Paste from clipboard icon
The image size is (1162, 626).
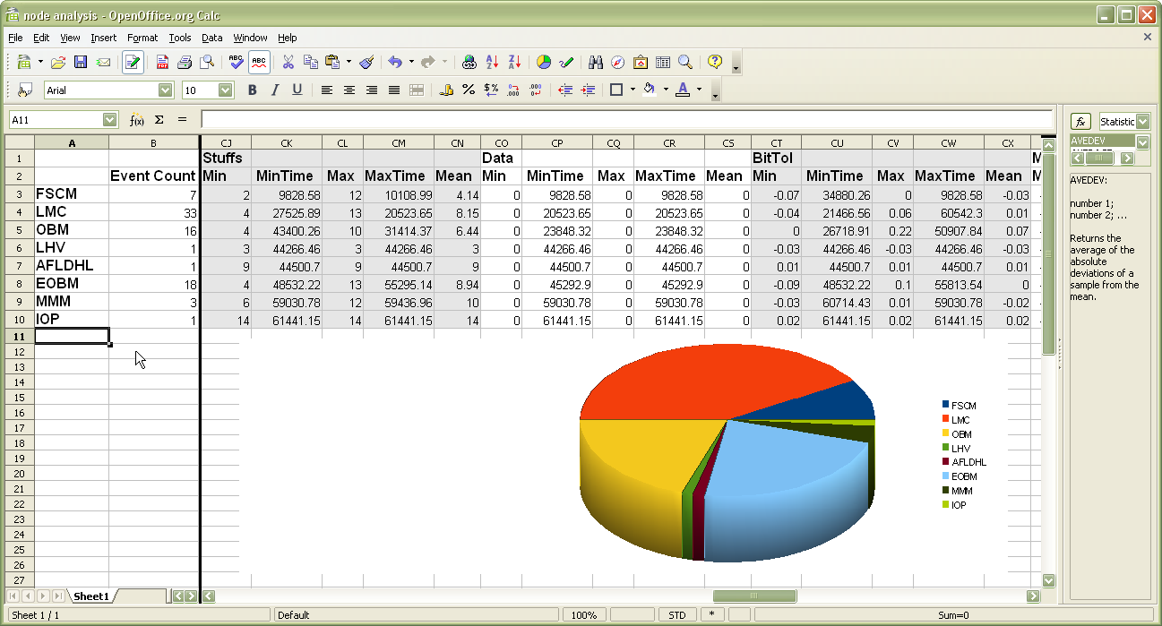point(333,62)
